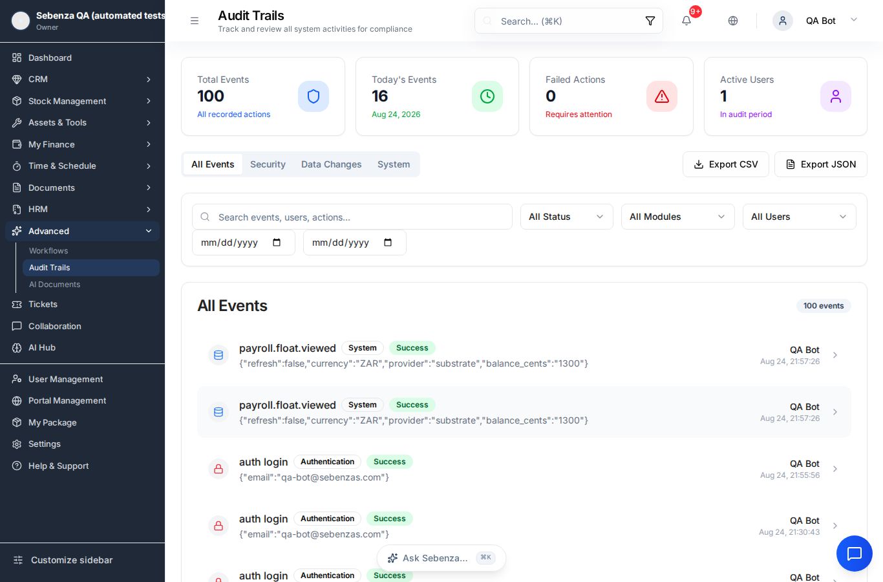Image resolution: width=883 pixels, height=582 pixels.
Task: Click the User Management icon
Action: 17,379
